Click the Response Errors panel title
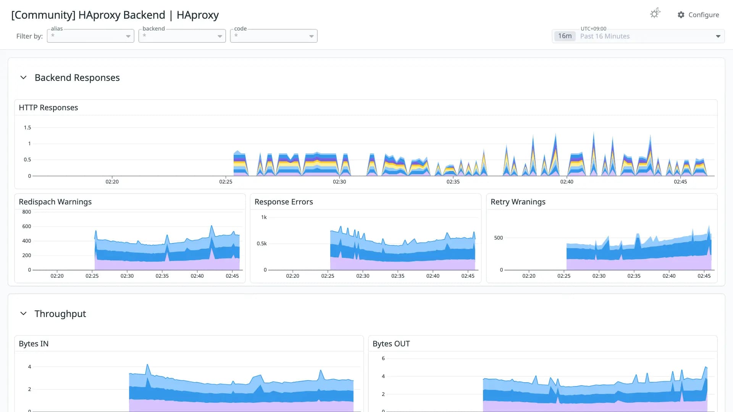This screenshot has width=733, height=412. [284, 202]
